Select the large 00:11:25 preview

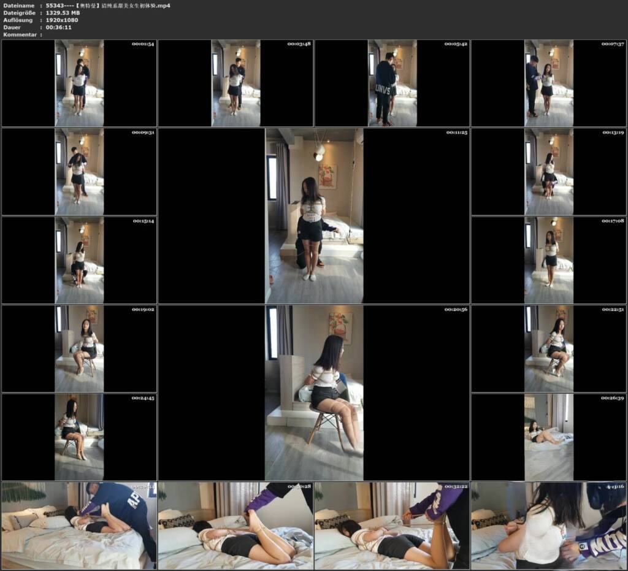[x=314, y=216]
